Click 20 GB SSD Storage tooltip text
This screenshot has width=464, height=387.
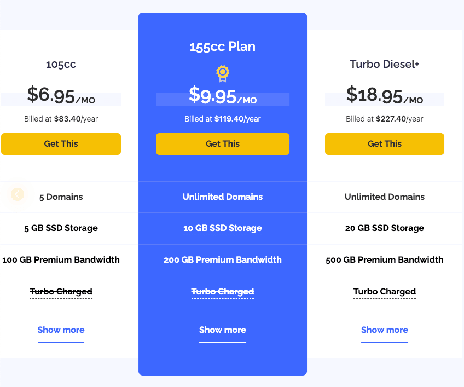pyautogui.click(x=385, y=228)
